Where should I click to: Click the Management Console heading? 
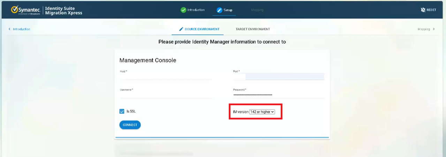pos(148,60)
